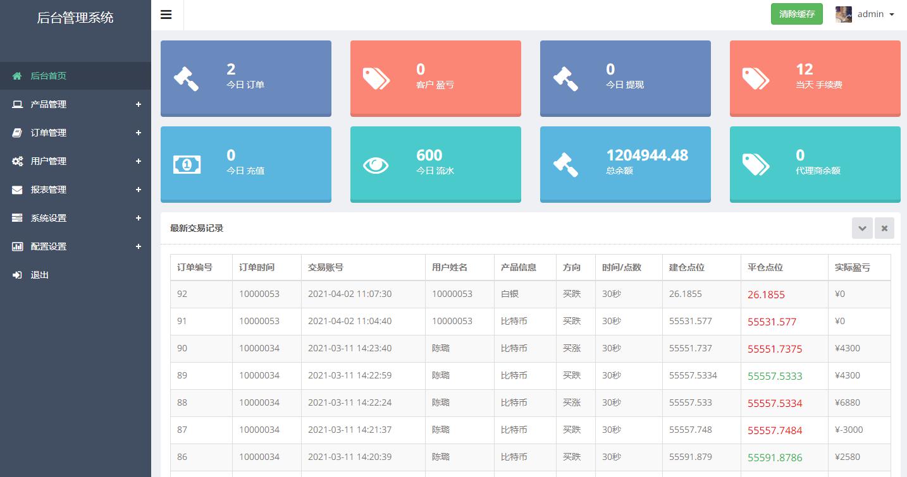
Task: Click the admin avatar image
Action: (843, 15)
